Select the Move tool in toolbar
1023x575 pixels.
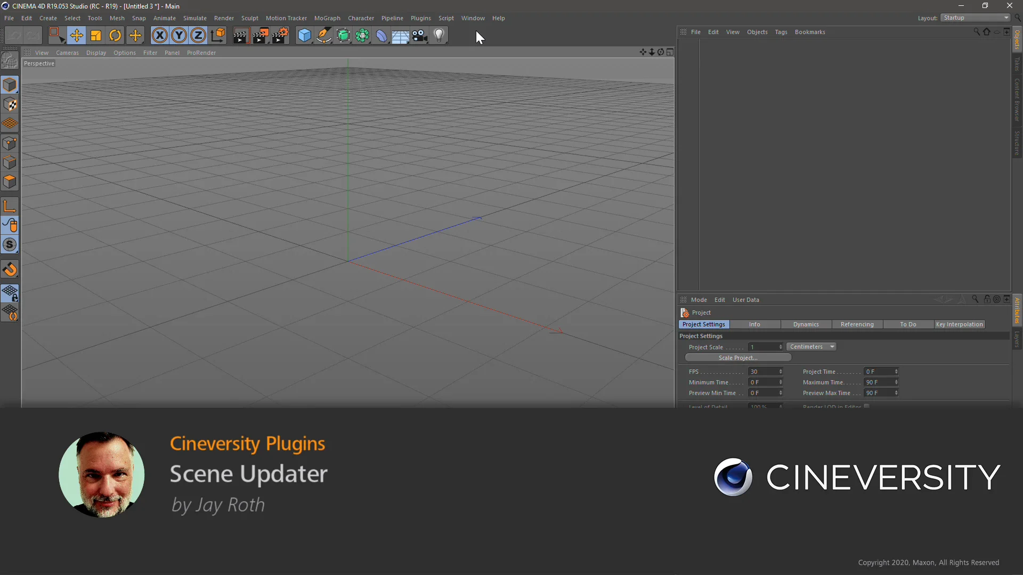coord(76,36)
